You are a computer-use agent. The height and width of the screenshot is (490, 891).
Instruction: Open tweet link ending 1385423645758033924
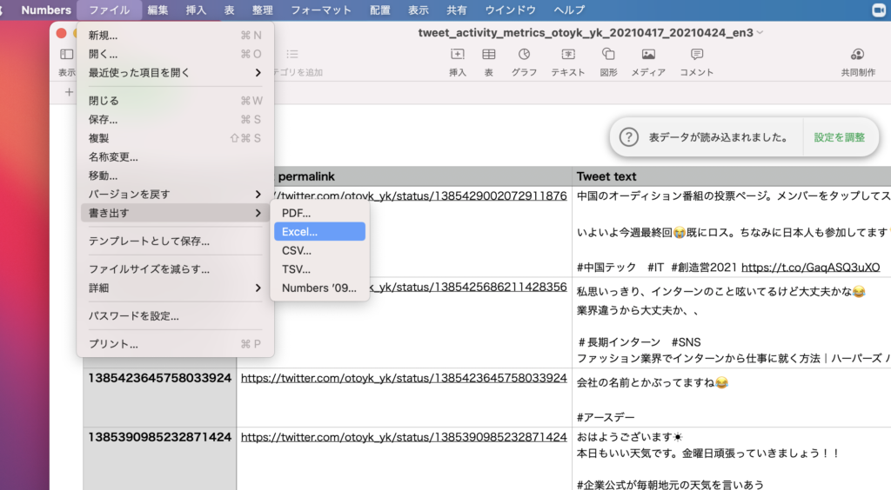404,378
